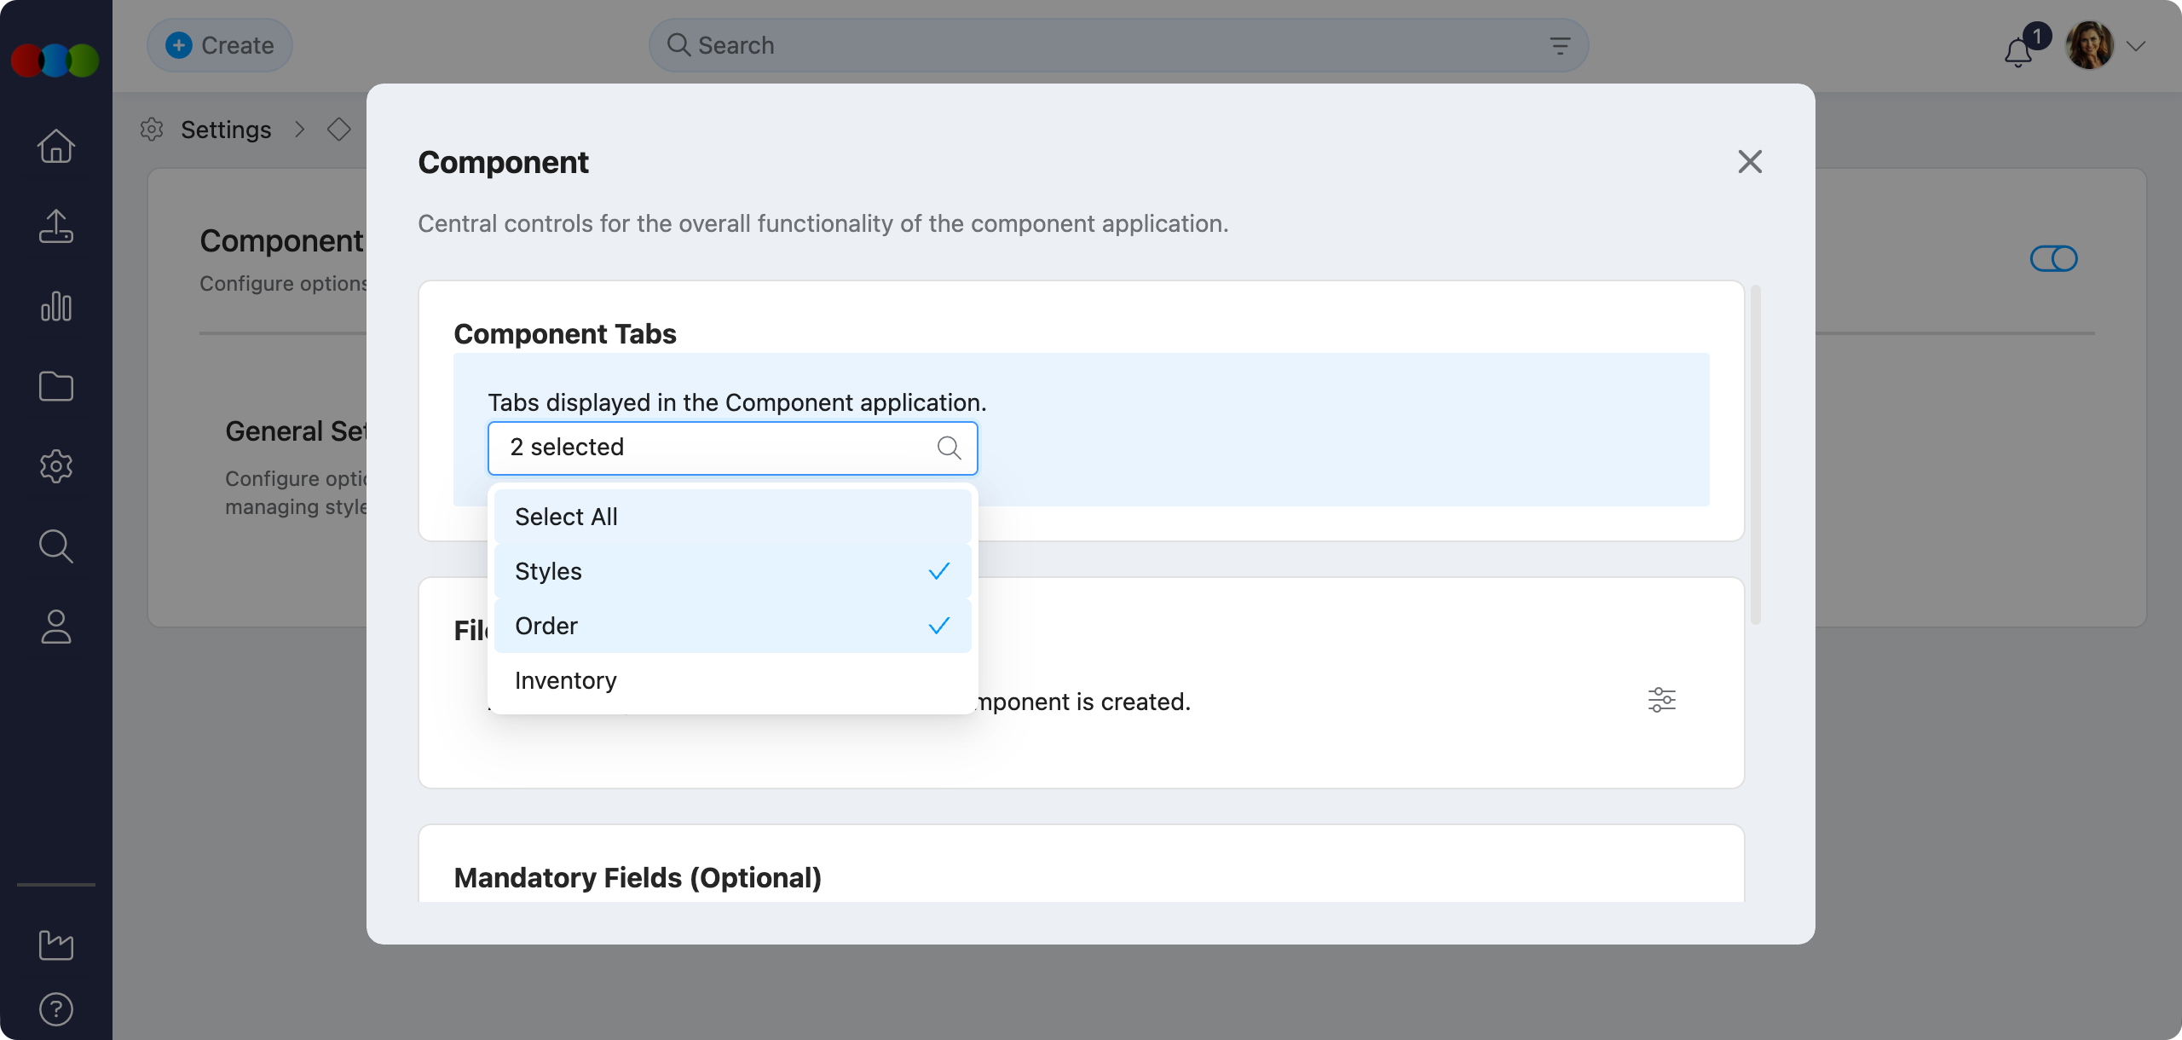The image size is (2182, 1040).
Task: Open the analytics bar-chart icon in sidebar
Action: pyautogui.click(x=55, y=306)
